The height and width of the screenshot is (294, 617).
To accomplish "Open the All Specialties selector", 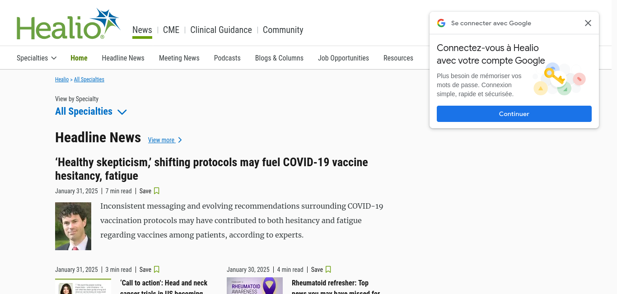I will coord(91,112).
